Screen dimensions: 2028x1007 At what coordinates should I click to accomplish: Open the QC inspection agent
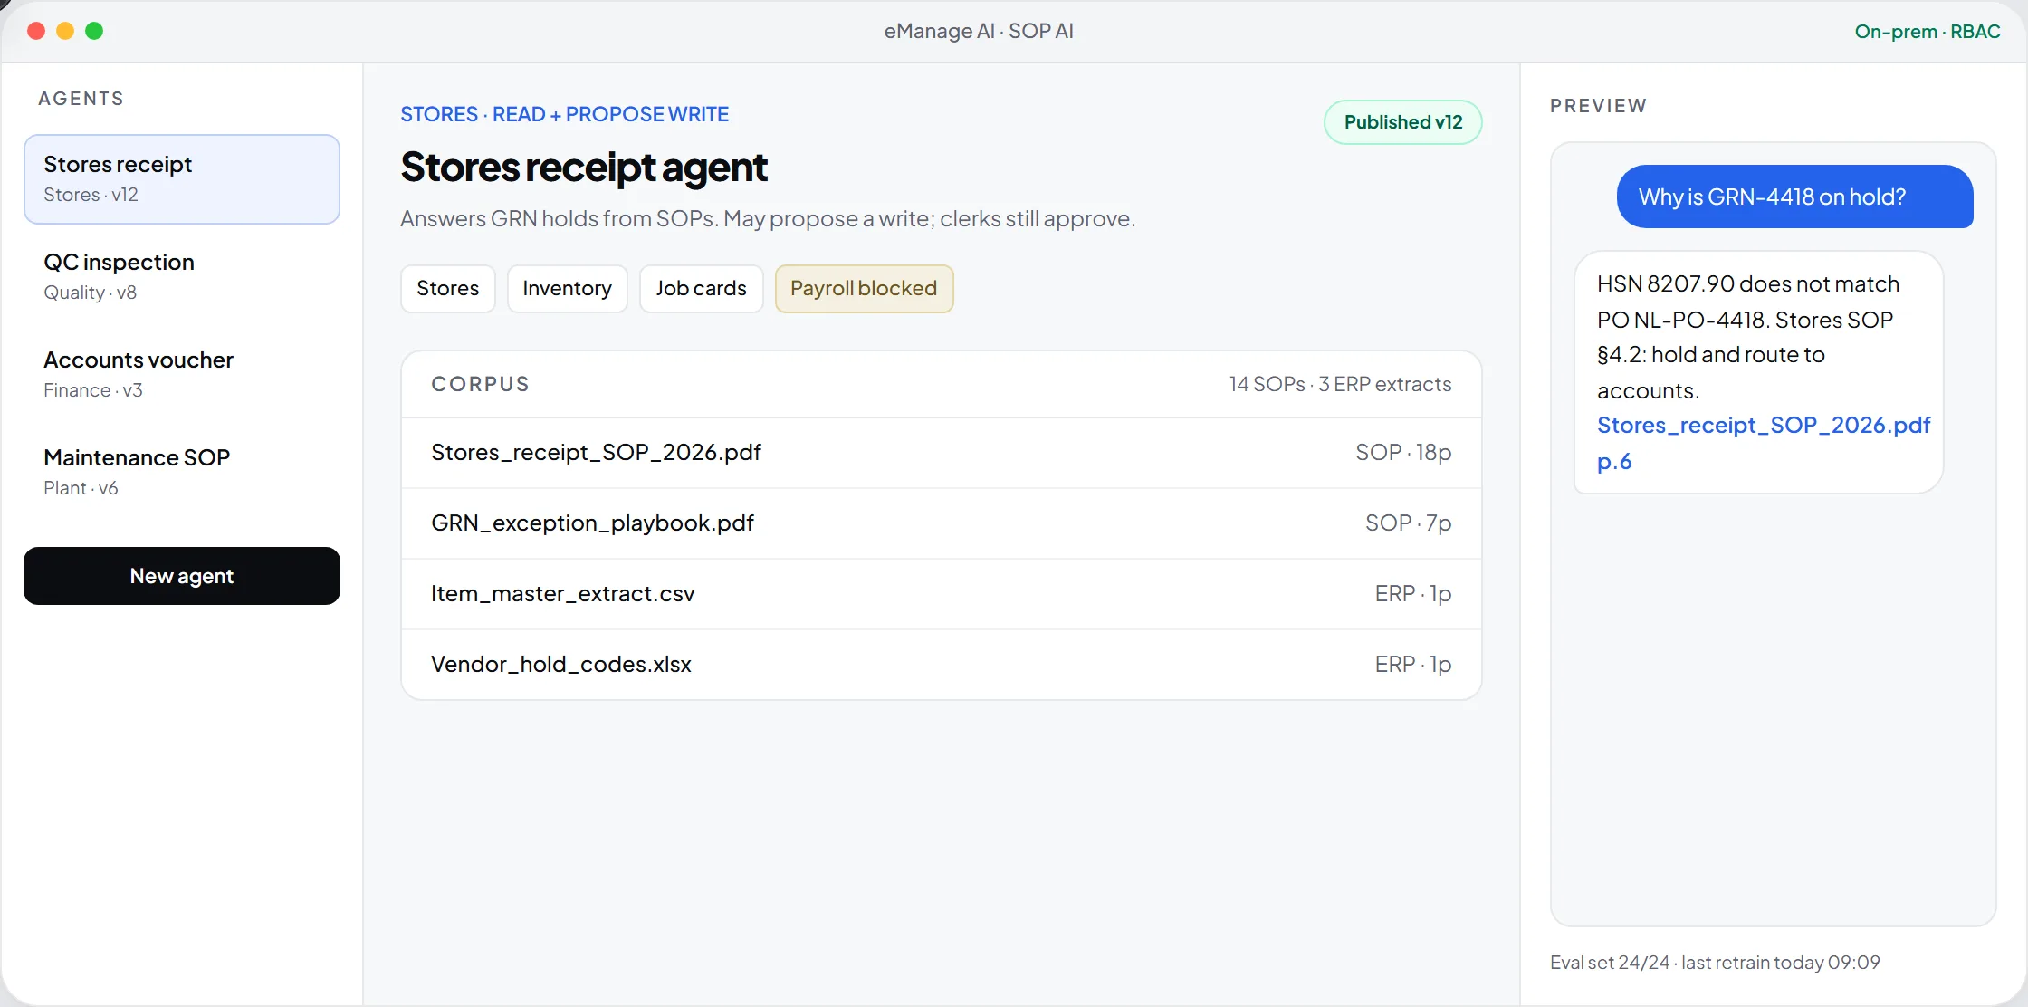click(182, 277)
